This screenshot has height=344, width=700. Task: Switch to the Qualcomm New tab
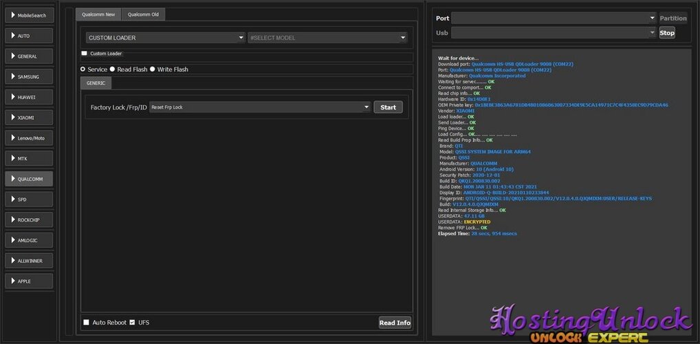[x=98, y=14]
